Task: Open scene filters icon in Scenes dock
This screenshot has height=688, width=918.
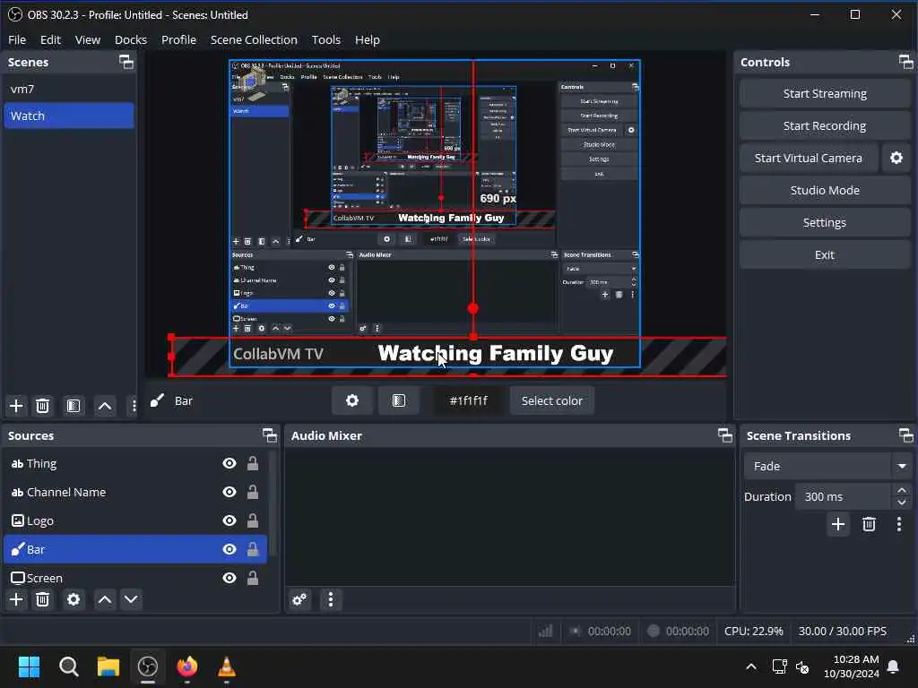Action: coord(74,406)
